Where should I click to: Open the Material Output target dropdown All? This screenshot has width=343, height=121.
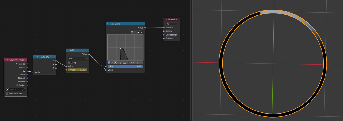click(x=172, y=24)
